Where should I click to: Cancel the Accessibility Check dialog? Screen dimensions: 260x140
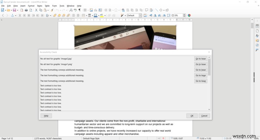coord(204,116)
